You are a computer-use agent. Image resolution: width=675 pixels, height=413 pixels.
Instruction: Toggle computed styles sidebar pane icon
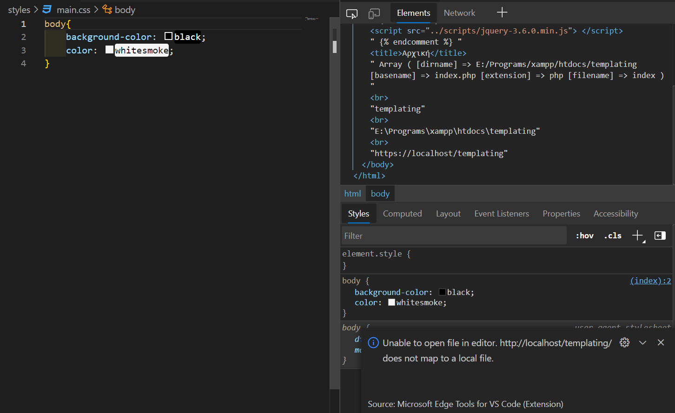(x=660, y=236)
